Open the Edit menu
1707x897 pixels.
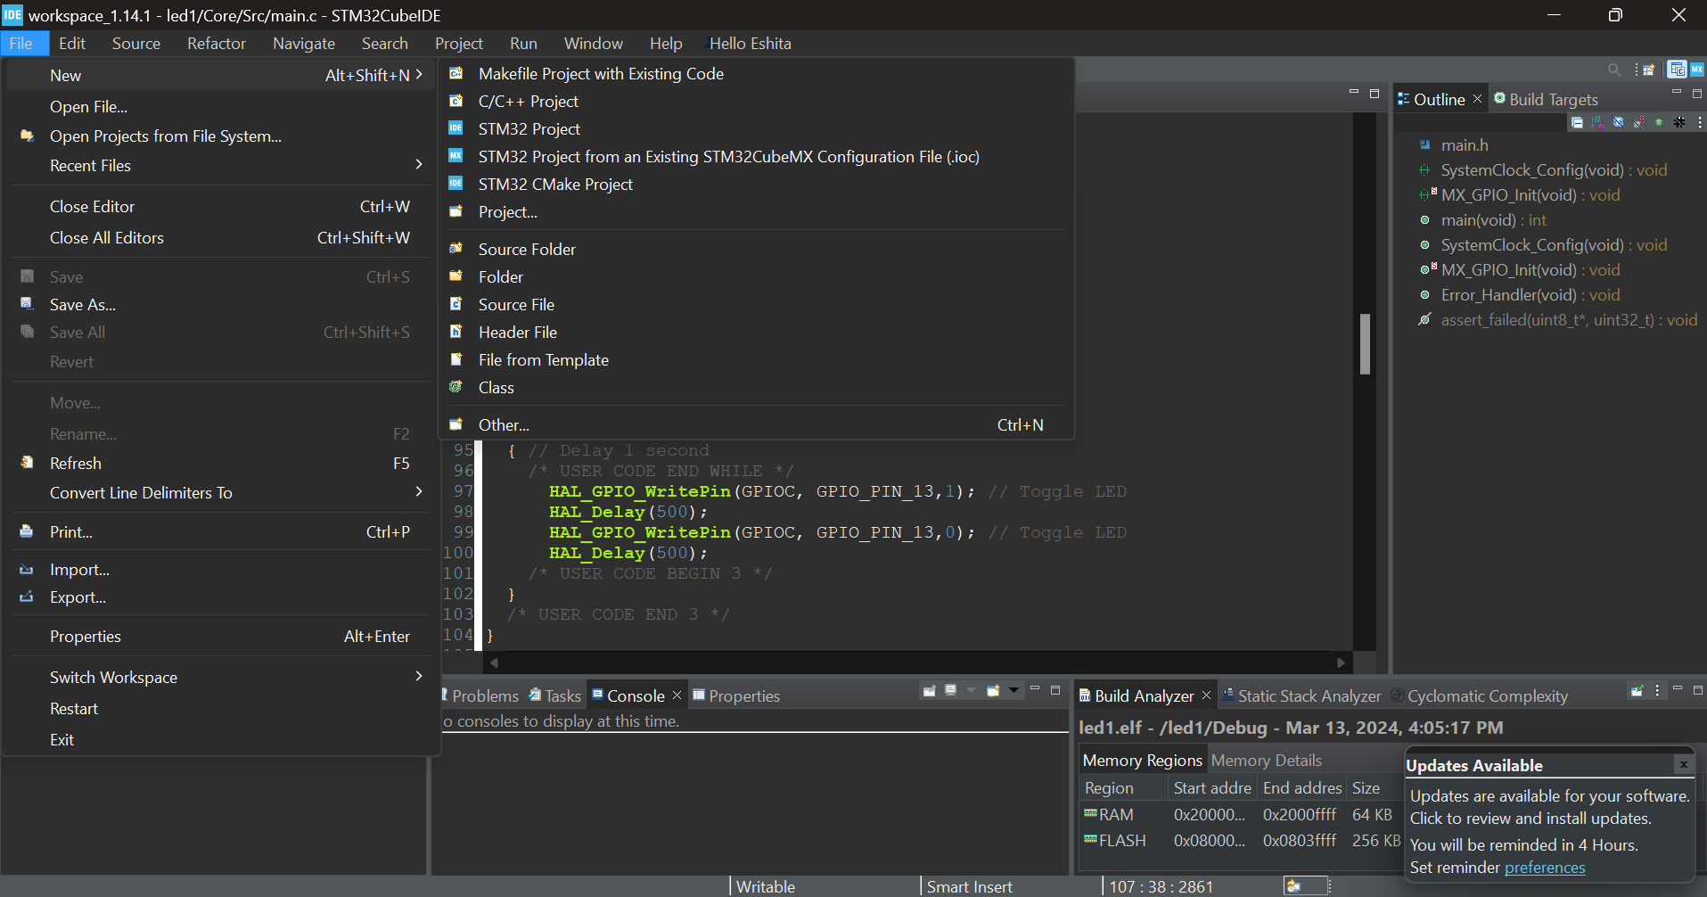(72, 43)
